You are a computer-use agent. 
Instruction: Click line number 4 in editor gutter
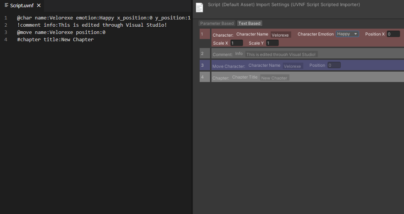coord(6,39)
